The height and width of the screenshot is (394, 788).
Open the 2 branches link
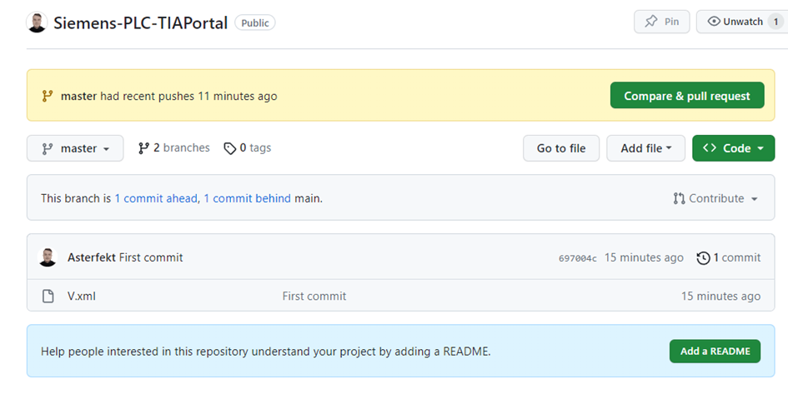click(174, 148)
